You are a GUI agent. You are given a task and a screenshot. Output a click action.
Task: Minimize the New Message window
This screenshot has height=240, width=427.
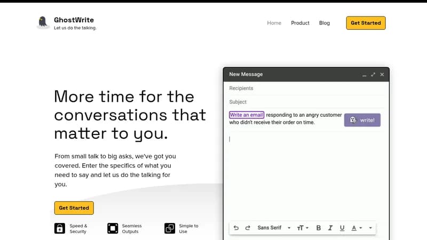click(x=364, y=75)
